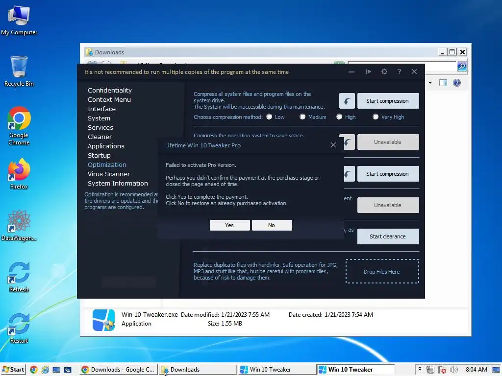Select the Optimization section
Image resolution: width=502 pixels, height=376 pixels.
pos(107,164)
